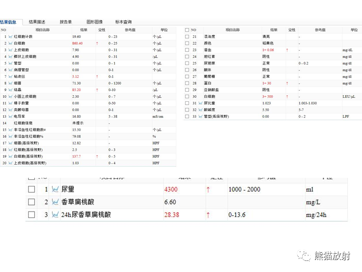This screenshot has width=362, height=272.
Task: Open the 报告单 tab
Action: pyautogui.click(x=66, y=22)
